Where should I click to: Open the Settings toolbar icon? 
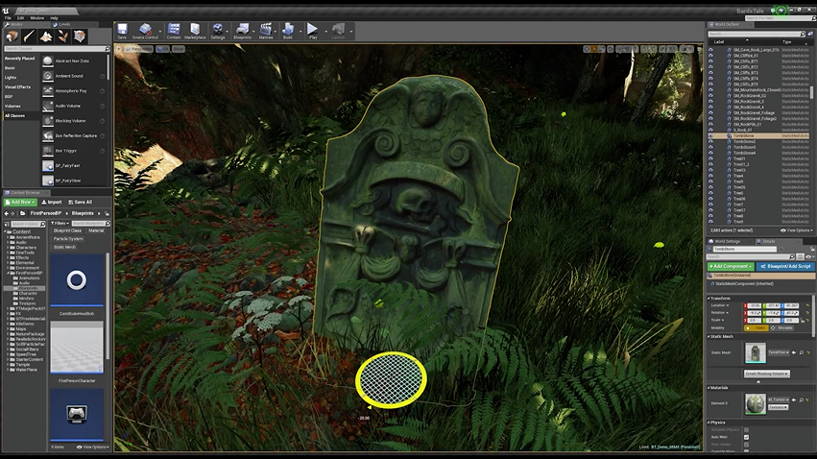(x=218, y=29)
